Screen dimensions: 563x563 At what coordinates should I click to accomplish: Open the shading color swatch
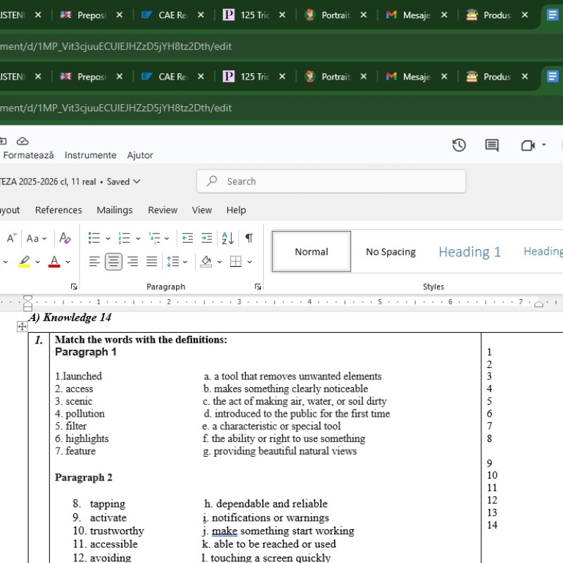tap(207, 262)
